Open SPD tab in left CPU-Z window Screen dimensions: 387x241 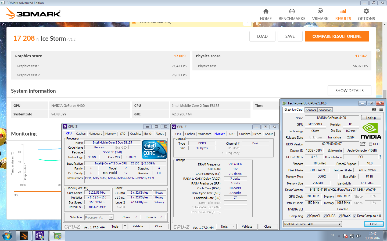pyautogui.click(x=123, y=134)
